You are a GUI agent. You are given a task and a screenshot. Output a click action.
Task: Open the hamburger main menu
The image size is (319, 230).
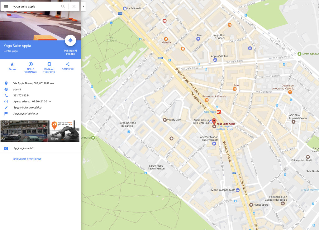pos(6,6)
